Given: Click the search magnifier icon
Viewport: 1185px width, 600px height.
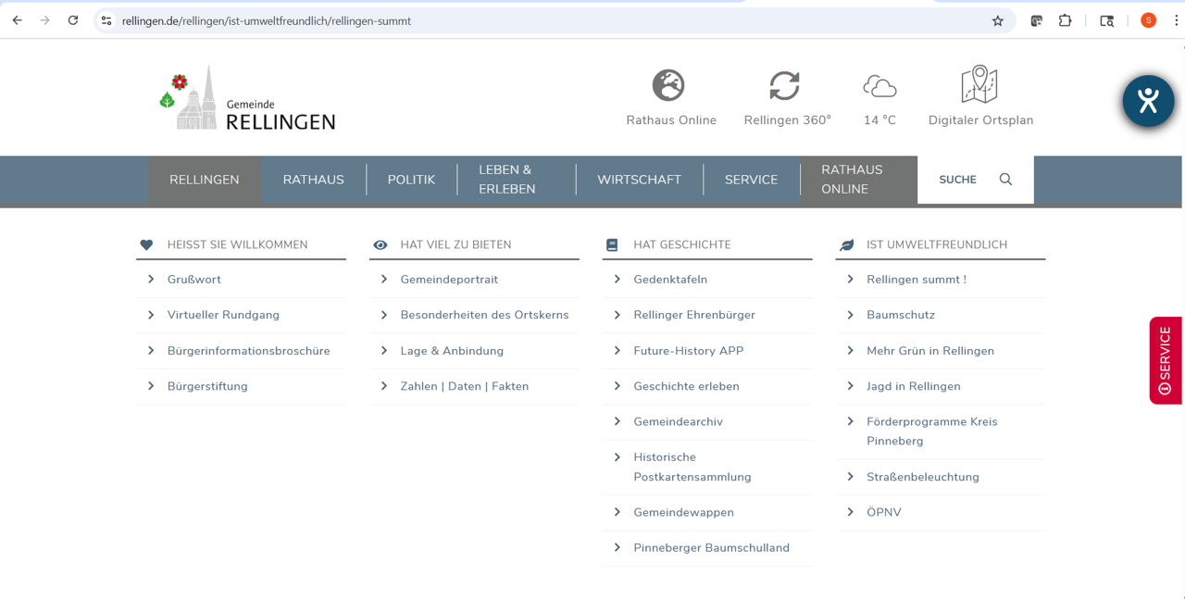Looking at the screenshot, I should point(1005,180).
